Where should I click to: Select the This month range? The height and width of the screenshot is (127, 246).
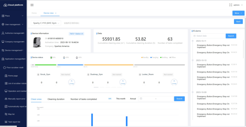[x=121, y=99]
